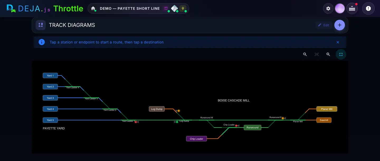380x161 pixels.
Task: Open the purple user avatar menu
Action: tap(340, 8)
